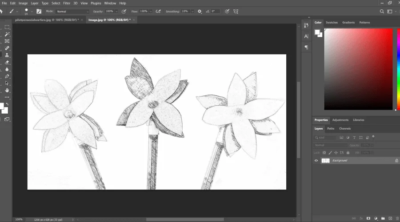Select the Pen tool

pyautogui.click(x=7, y=76)
